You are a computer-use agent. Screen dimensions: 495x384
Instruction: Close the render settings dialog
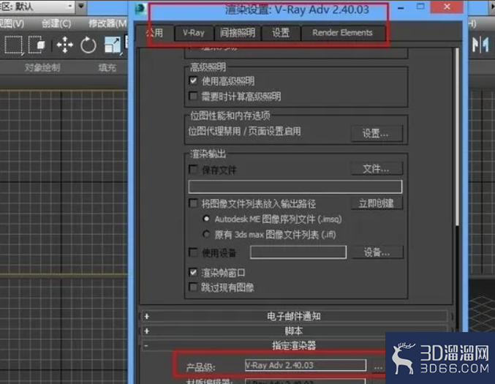coord(447,7)
